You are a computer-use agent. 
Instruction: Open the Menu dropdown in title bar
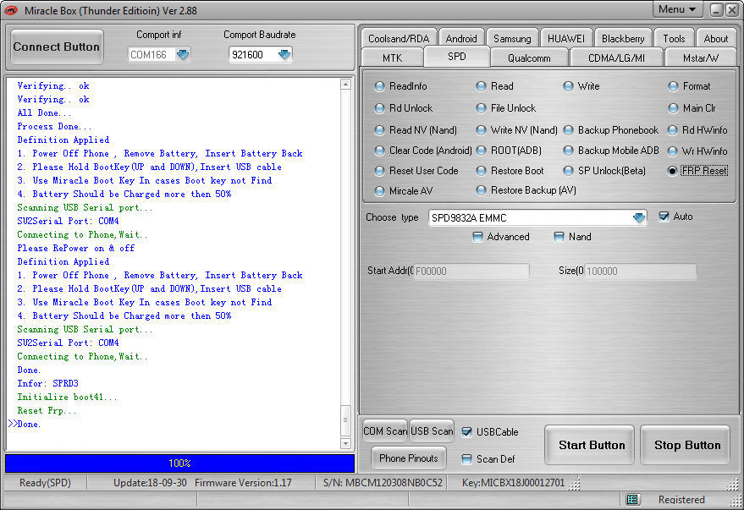(677, 9)
